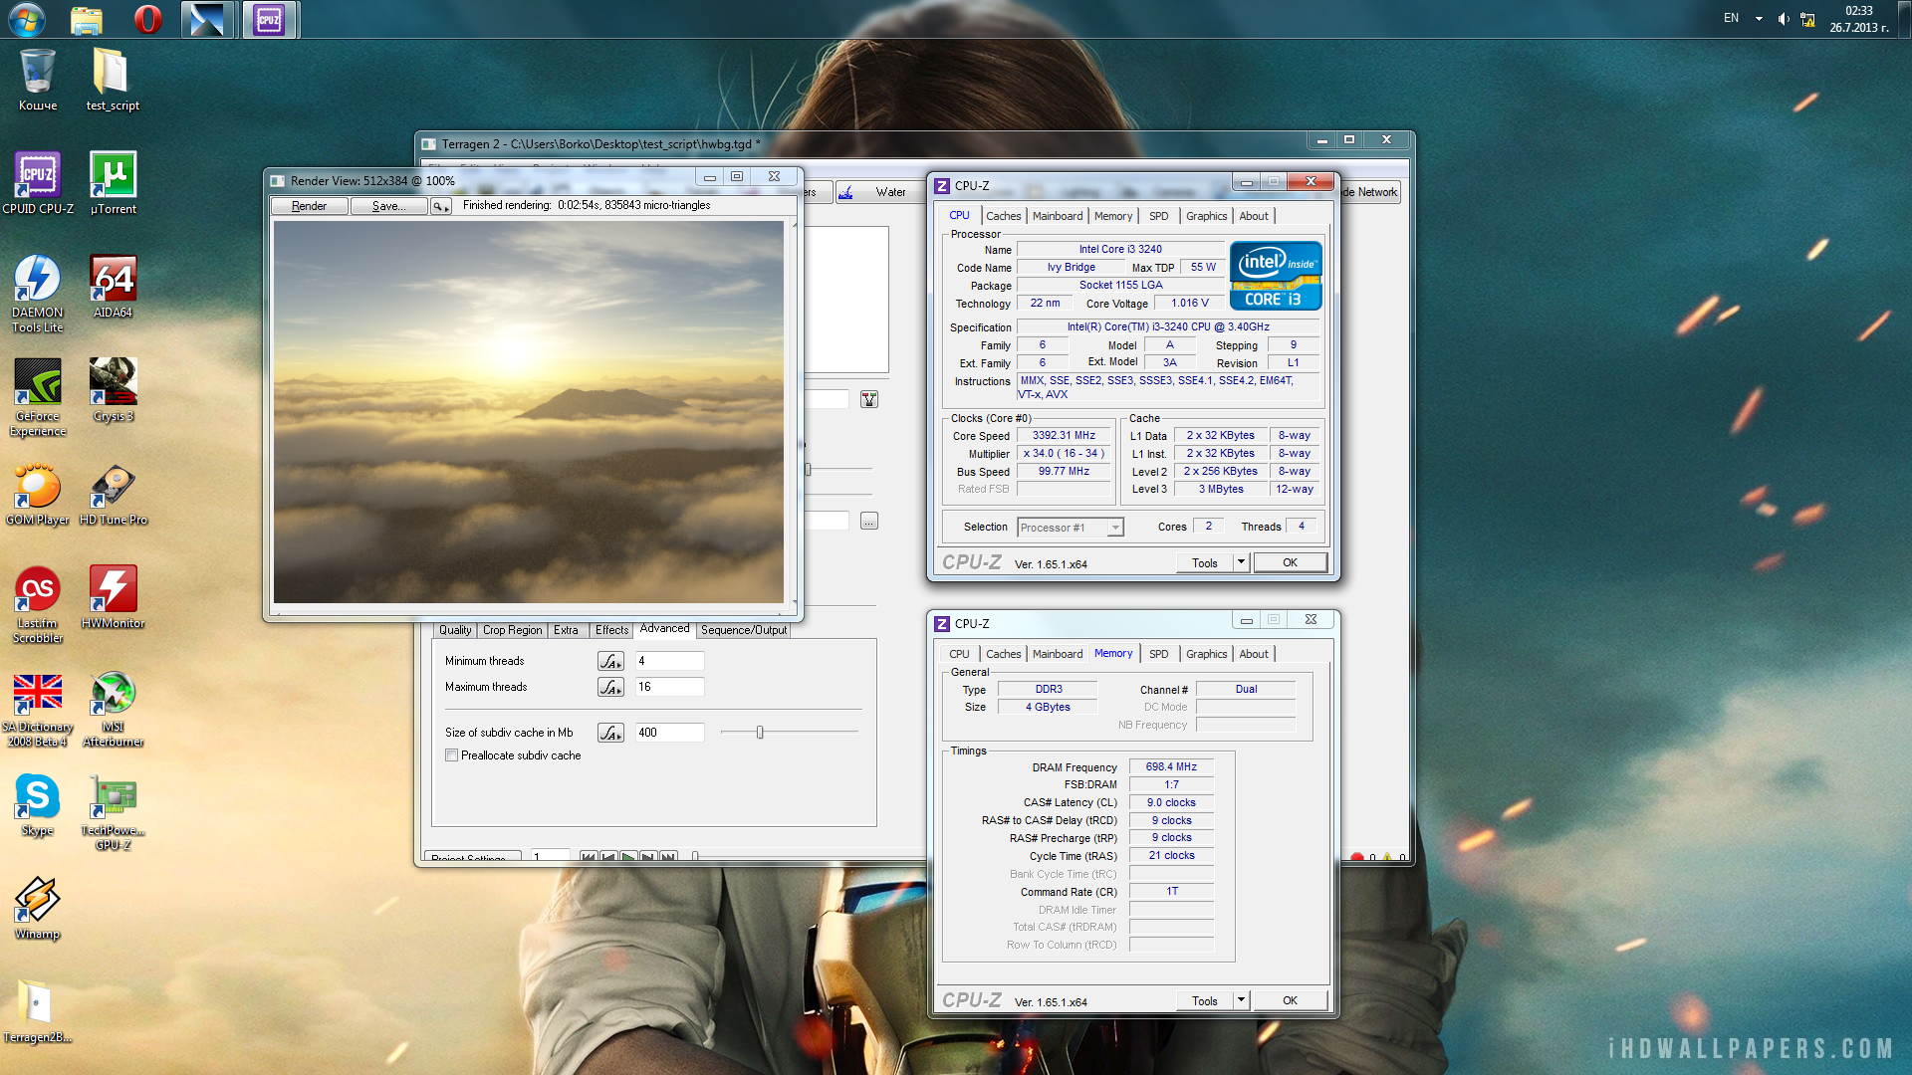Expand the Processor #1 selection dropdown

pos(1115,528)
